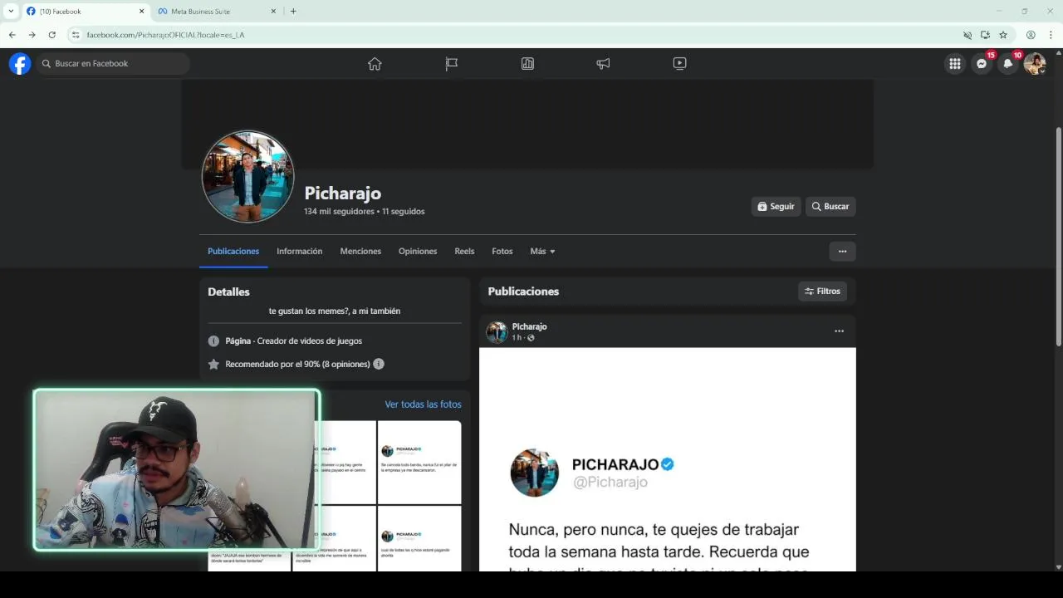Click the Seguir button
The image size is (1063, 598).
pyautogui.click(x=776, y=206)
